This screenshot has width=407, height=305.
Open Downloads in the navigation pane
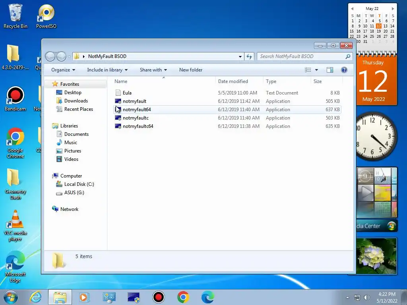point(76,100)
